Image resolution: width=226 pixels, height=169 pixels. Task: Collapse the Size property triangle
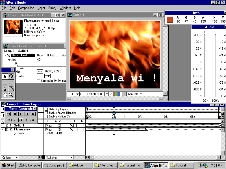[9, 60]
